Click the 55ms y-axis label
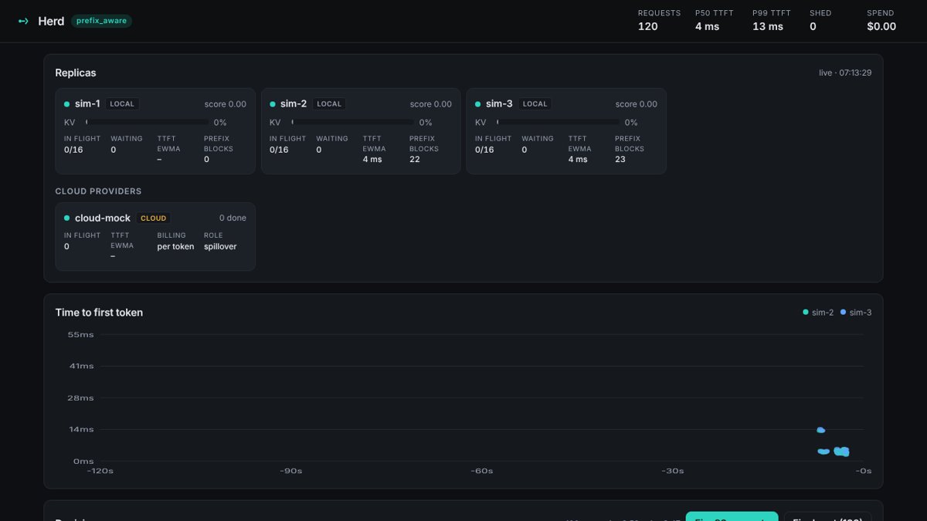Image resolution: width=927 pixels, height=521 pixels. (81, 335)
